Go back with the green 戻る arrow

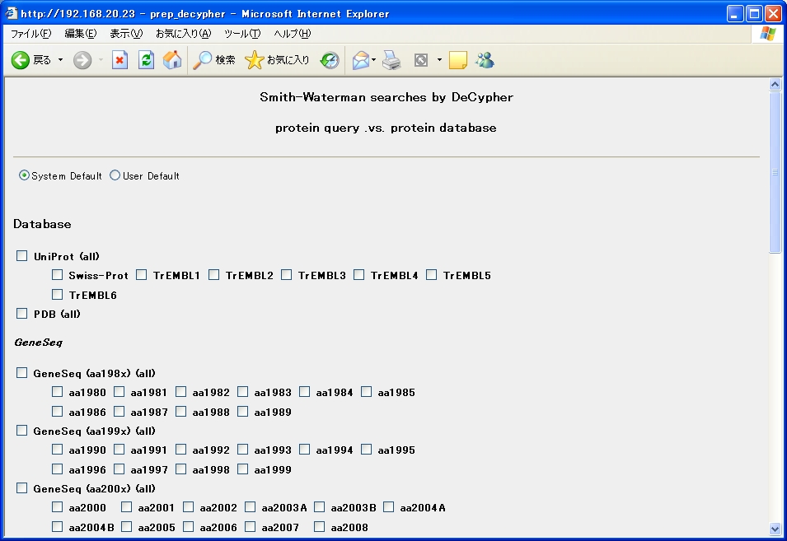click(31, 60)
